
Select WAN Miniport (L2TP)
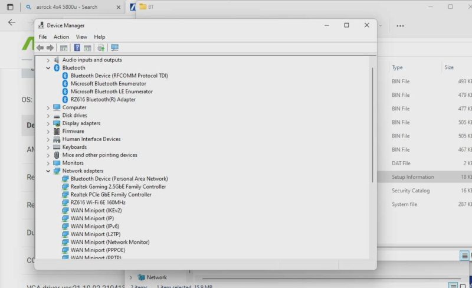96,234
